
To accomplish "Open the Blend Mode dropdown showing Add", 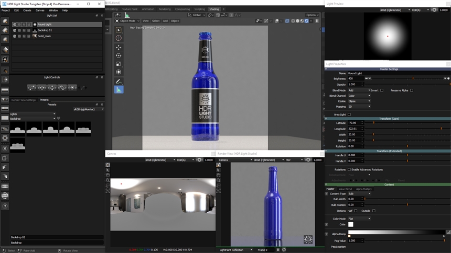I will coord(359,90).
